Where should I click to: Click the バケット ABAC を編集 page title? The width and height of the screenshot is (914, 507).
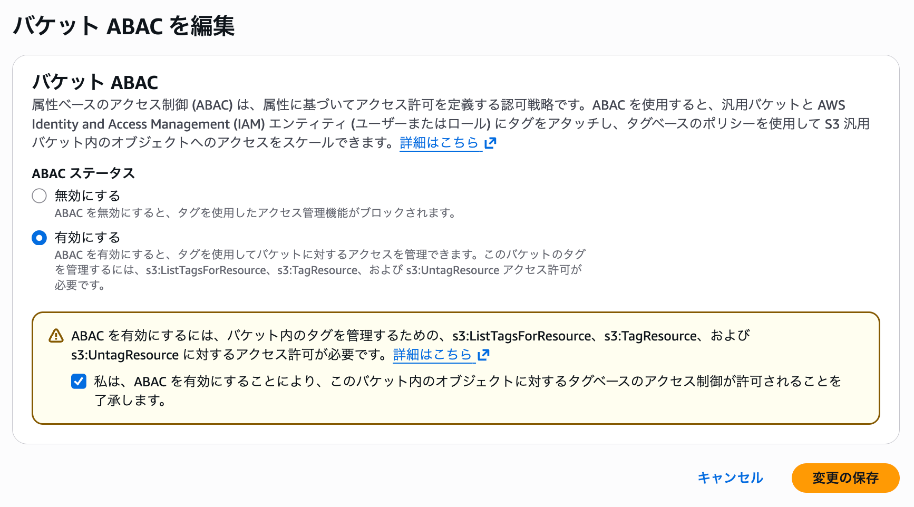point(124,26)
